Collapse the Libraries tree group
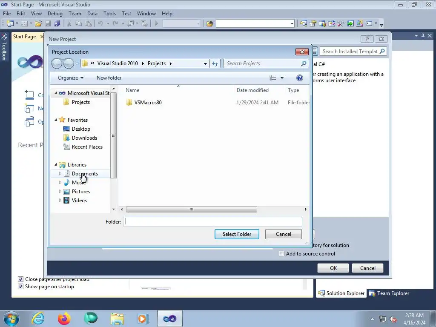Viewport: 436px width, 327px height. click(56, 165)
